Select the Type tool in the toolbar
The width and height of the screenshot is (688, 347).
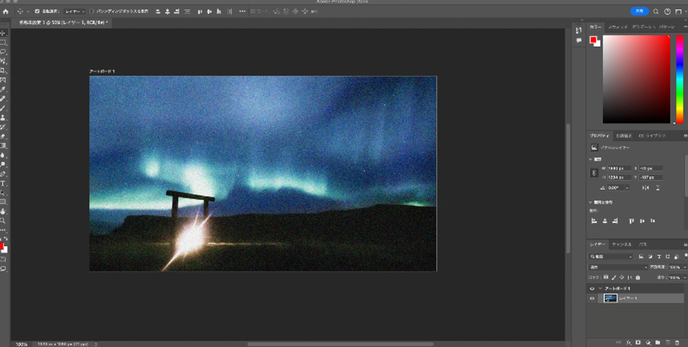pos(3,183)
